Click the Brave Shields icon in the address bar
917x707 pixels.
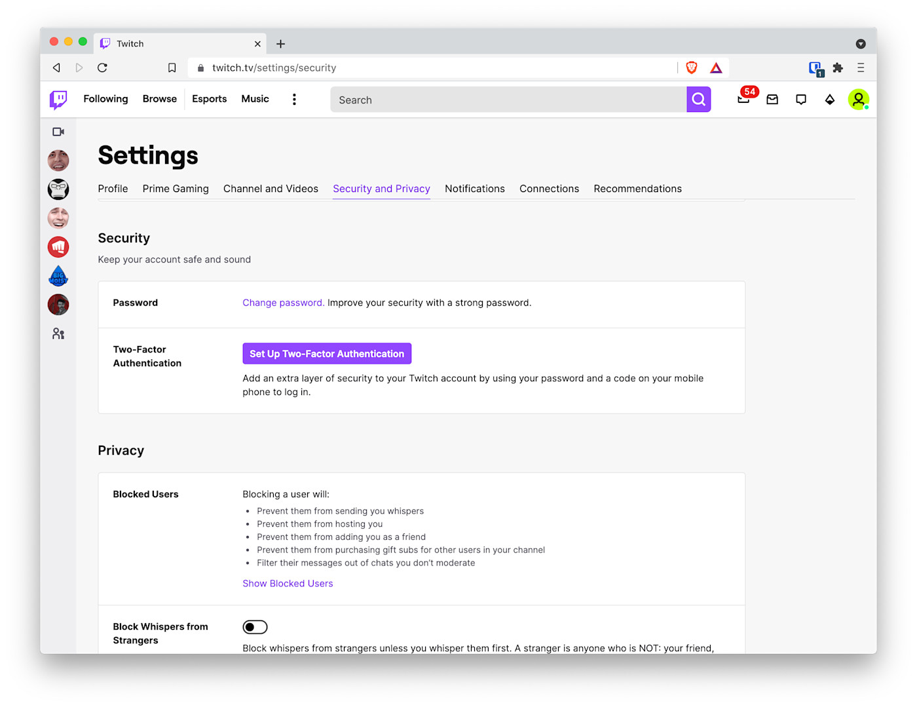(x=692, y=67)
